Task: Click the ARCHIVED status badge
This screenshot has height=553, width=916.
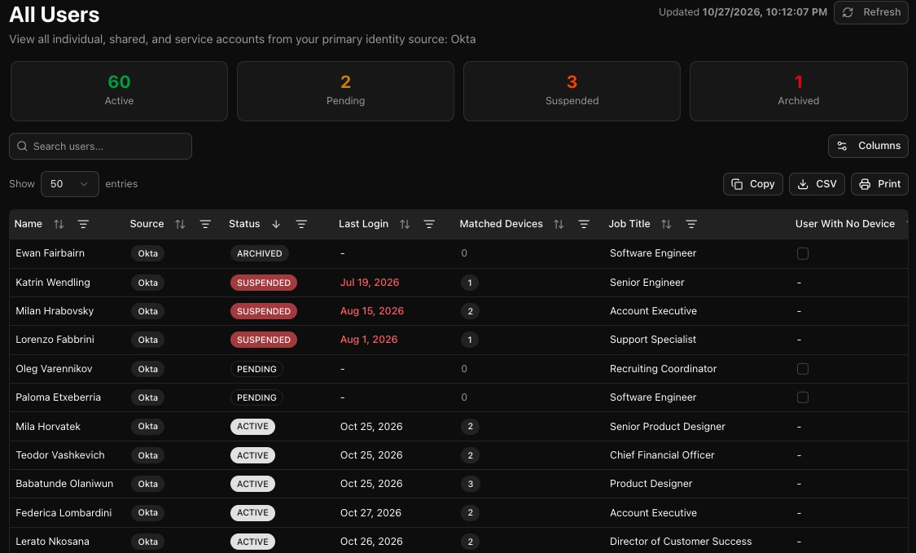Action: (260, 254)
